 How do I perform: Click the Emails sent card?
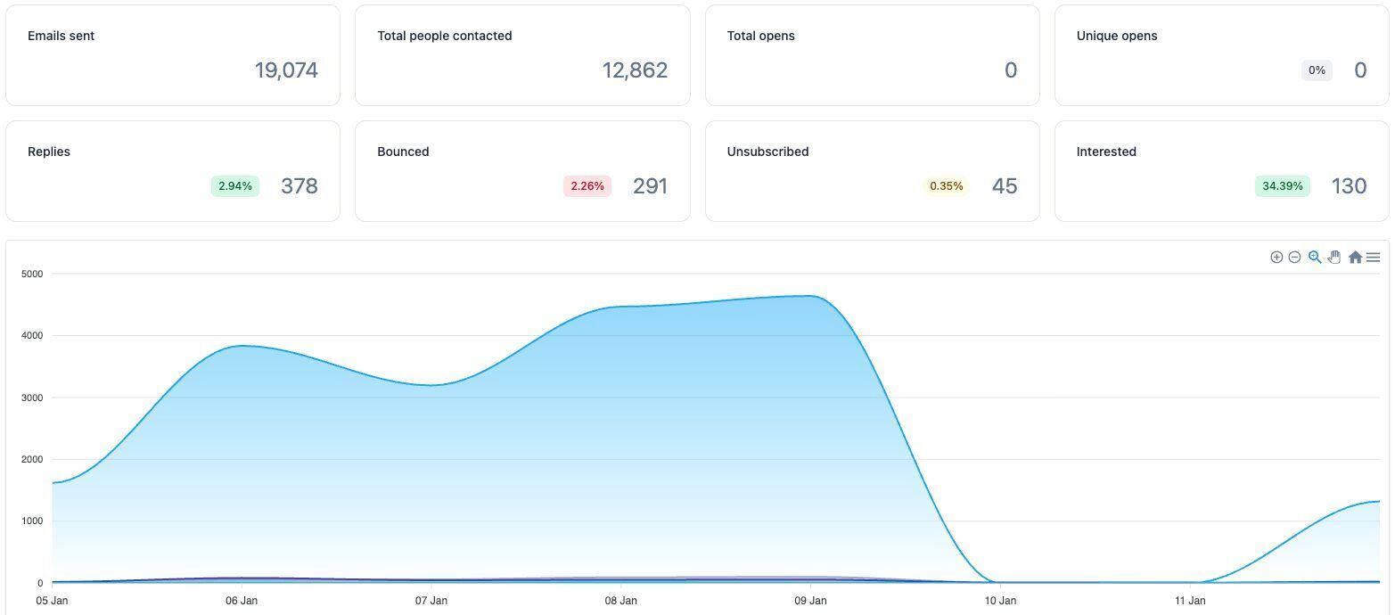pos(173,55)
